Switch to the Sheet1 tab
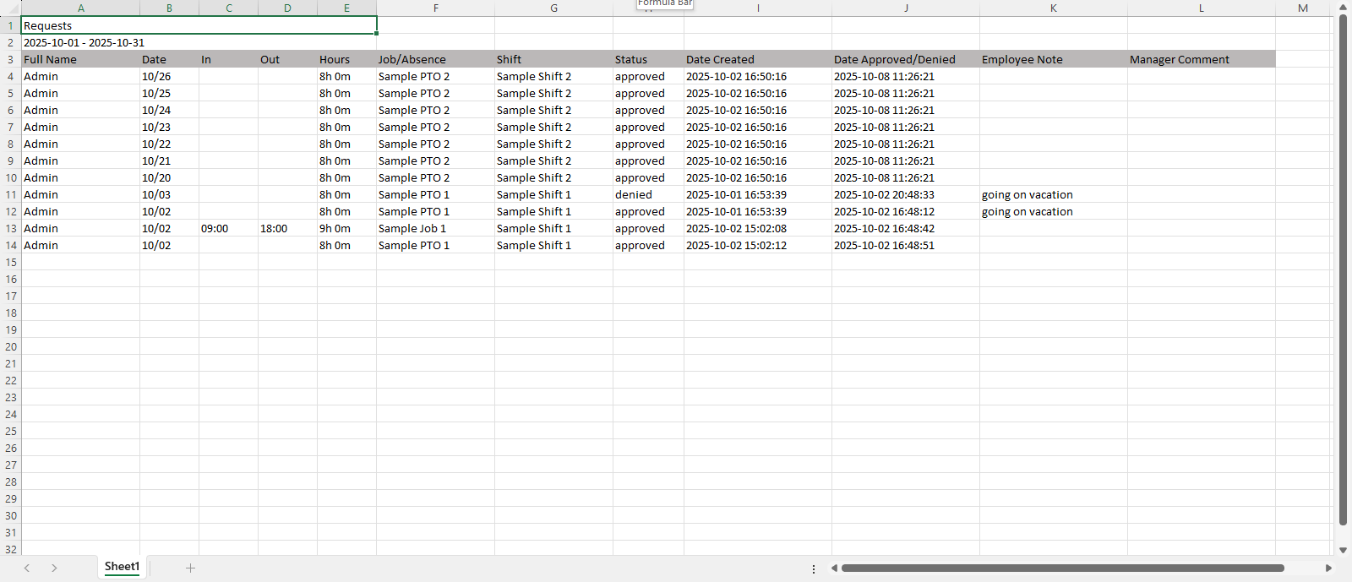The image size is (1352, 582). pyautogui.click(x=122, y=567)
